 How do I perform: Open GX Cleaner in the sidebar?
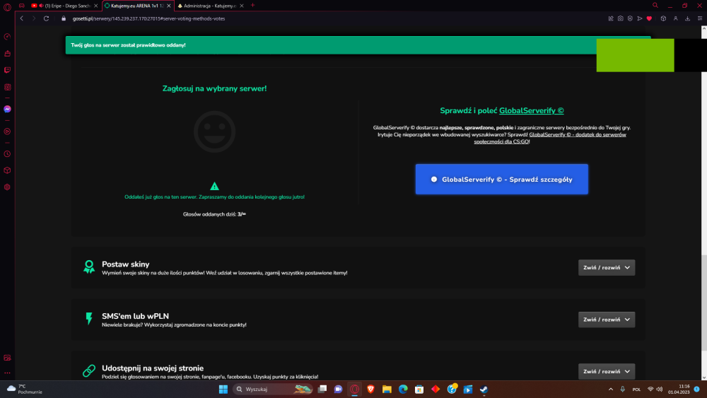(7, 53)
